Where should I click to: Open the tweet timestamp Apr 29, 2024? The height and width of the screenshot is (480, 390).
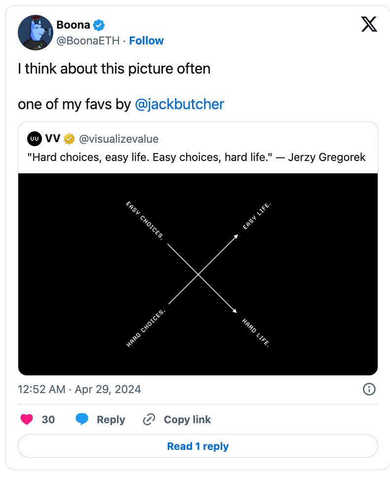(79, 390)
